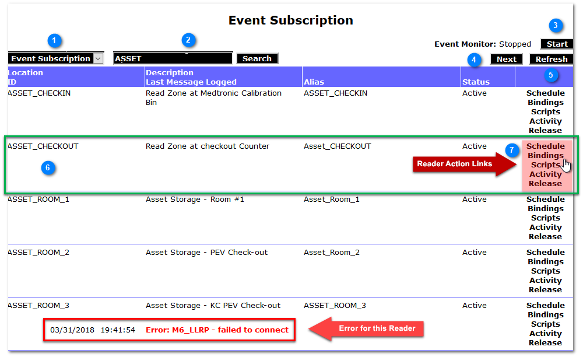Screen dimensions: 583x357
Task: Open Schedule for ASSET_CHECKIN
Action: coord(546,93)
